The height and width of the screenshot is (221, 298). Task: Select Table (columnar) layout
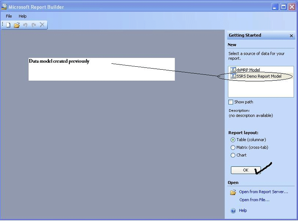click(x=233, y=140)
